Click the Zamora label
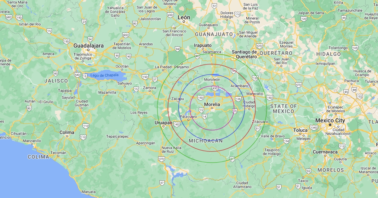The image size is (378, 198). pyautogui.click(x=149, y=88)
